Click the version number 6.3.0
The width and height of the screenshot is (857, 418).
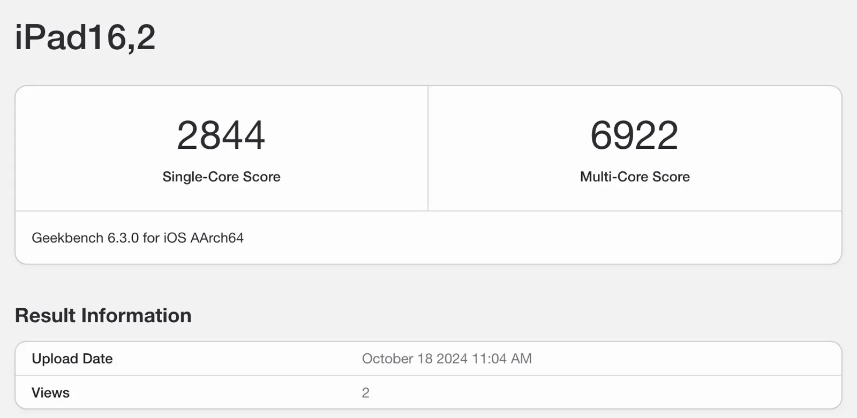(x=123, y=238)
